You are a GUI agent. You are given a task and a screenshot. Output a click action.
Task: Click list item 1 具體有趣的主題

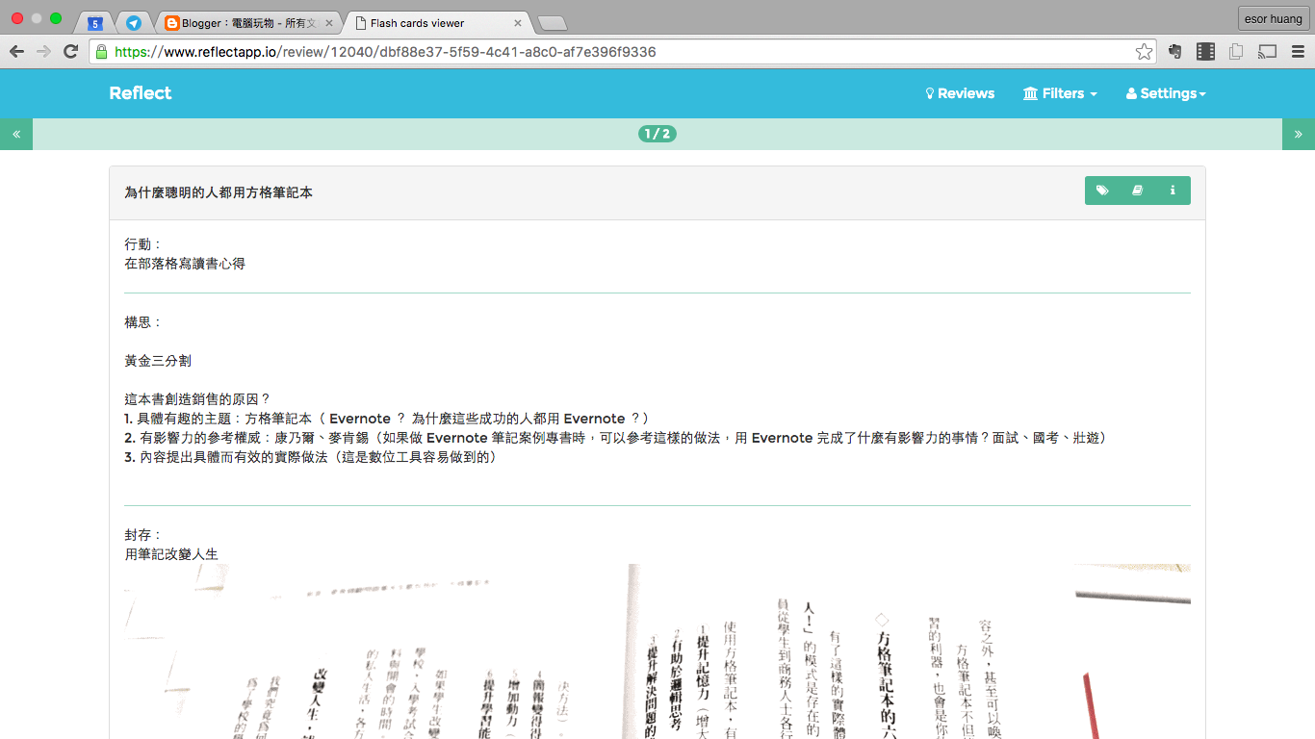click(388, 419)
